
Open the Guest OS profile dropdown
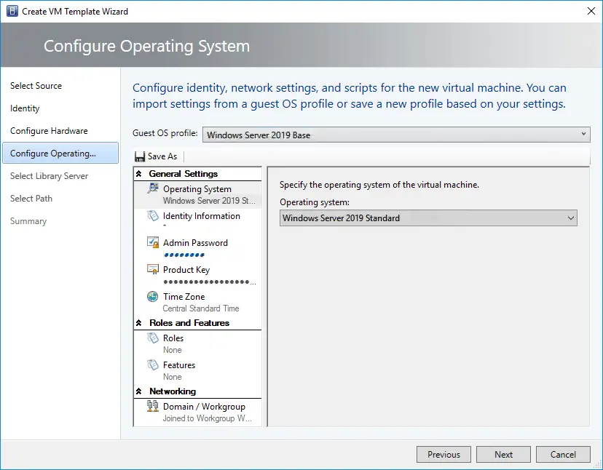click(396, 135)
